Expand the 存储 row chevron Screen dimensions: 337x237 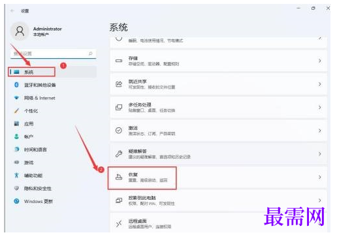(x=319, y=61)
